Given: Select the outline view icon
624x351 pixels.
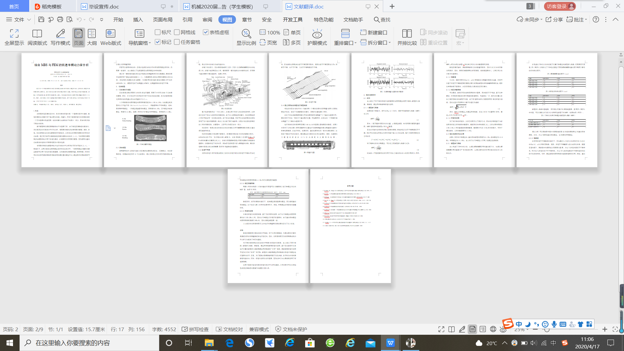Looking at the screenshot, I should click(x=92, y=33).
